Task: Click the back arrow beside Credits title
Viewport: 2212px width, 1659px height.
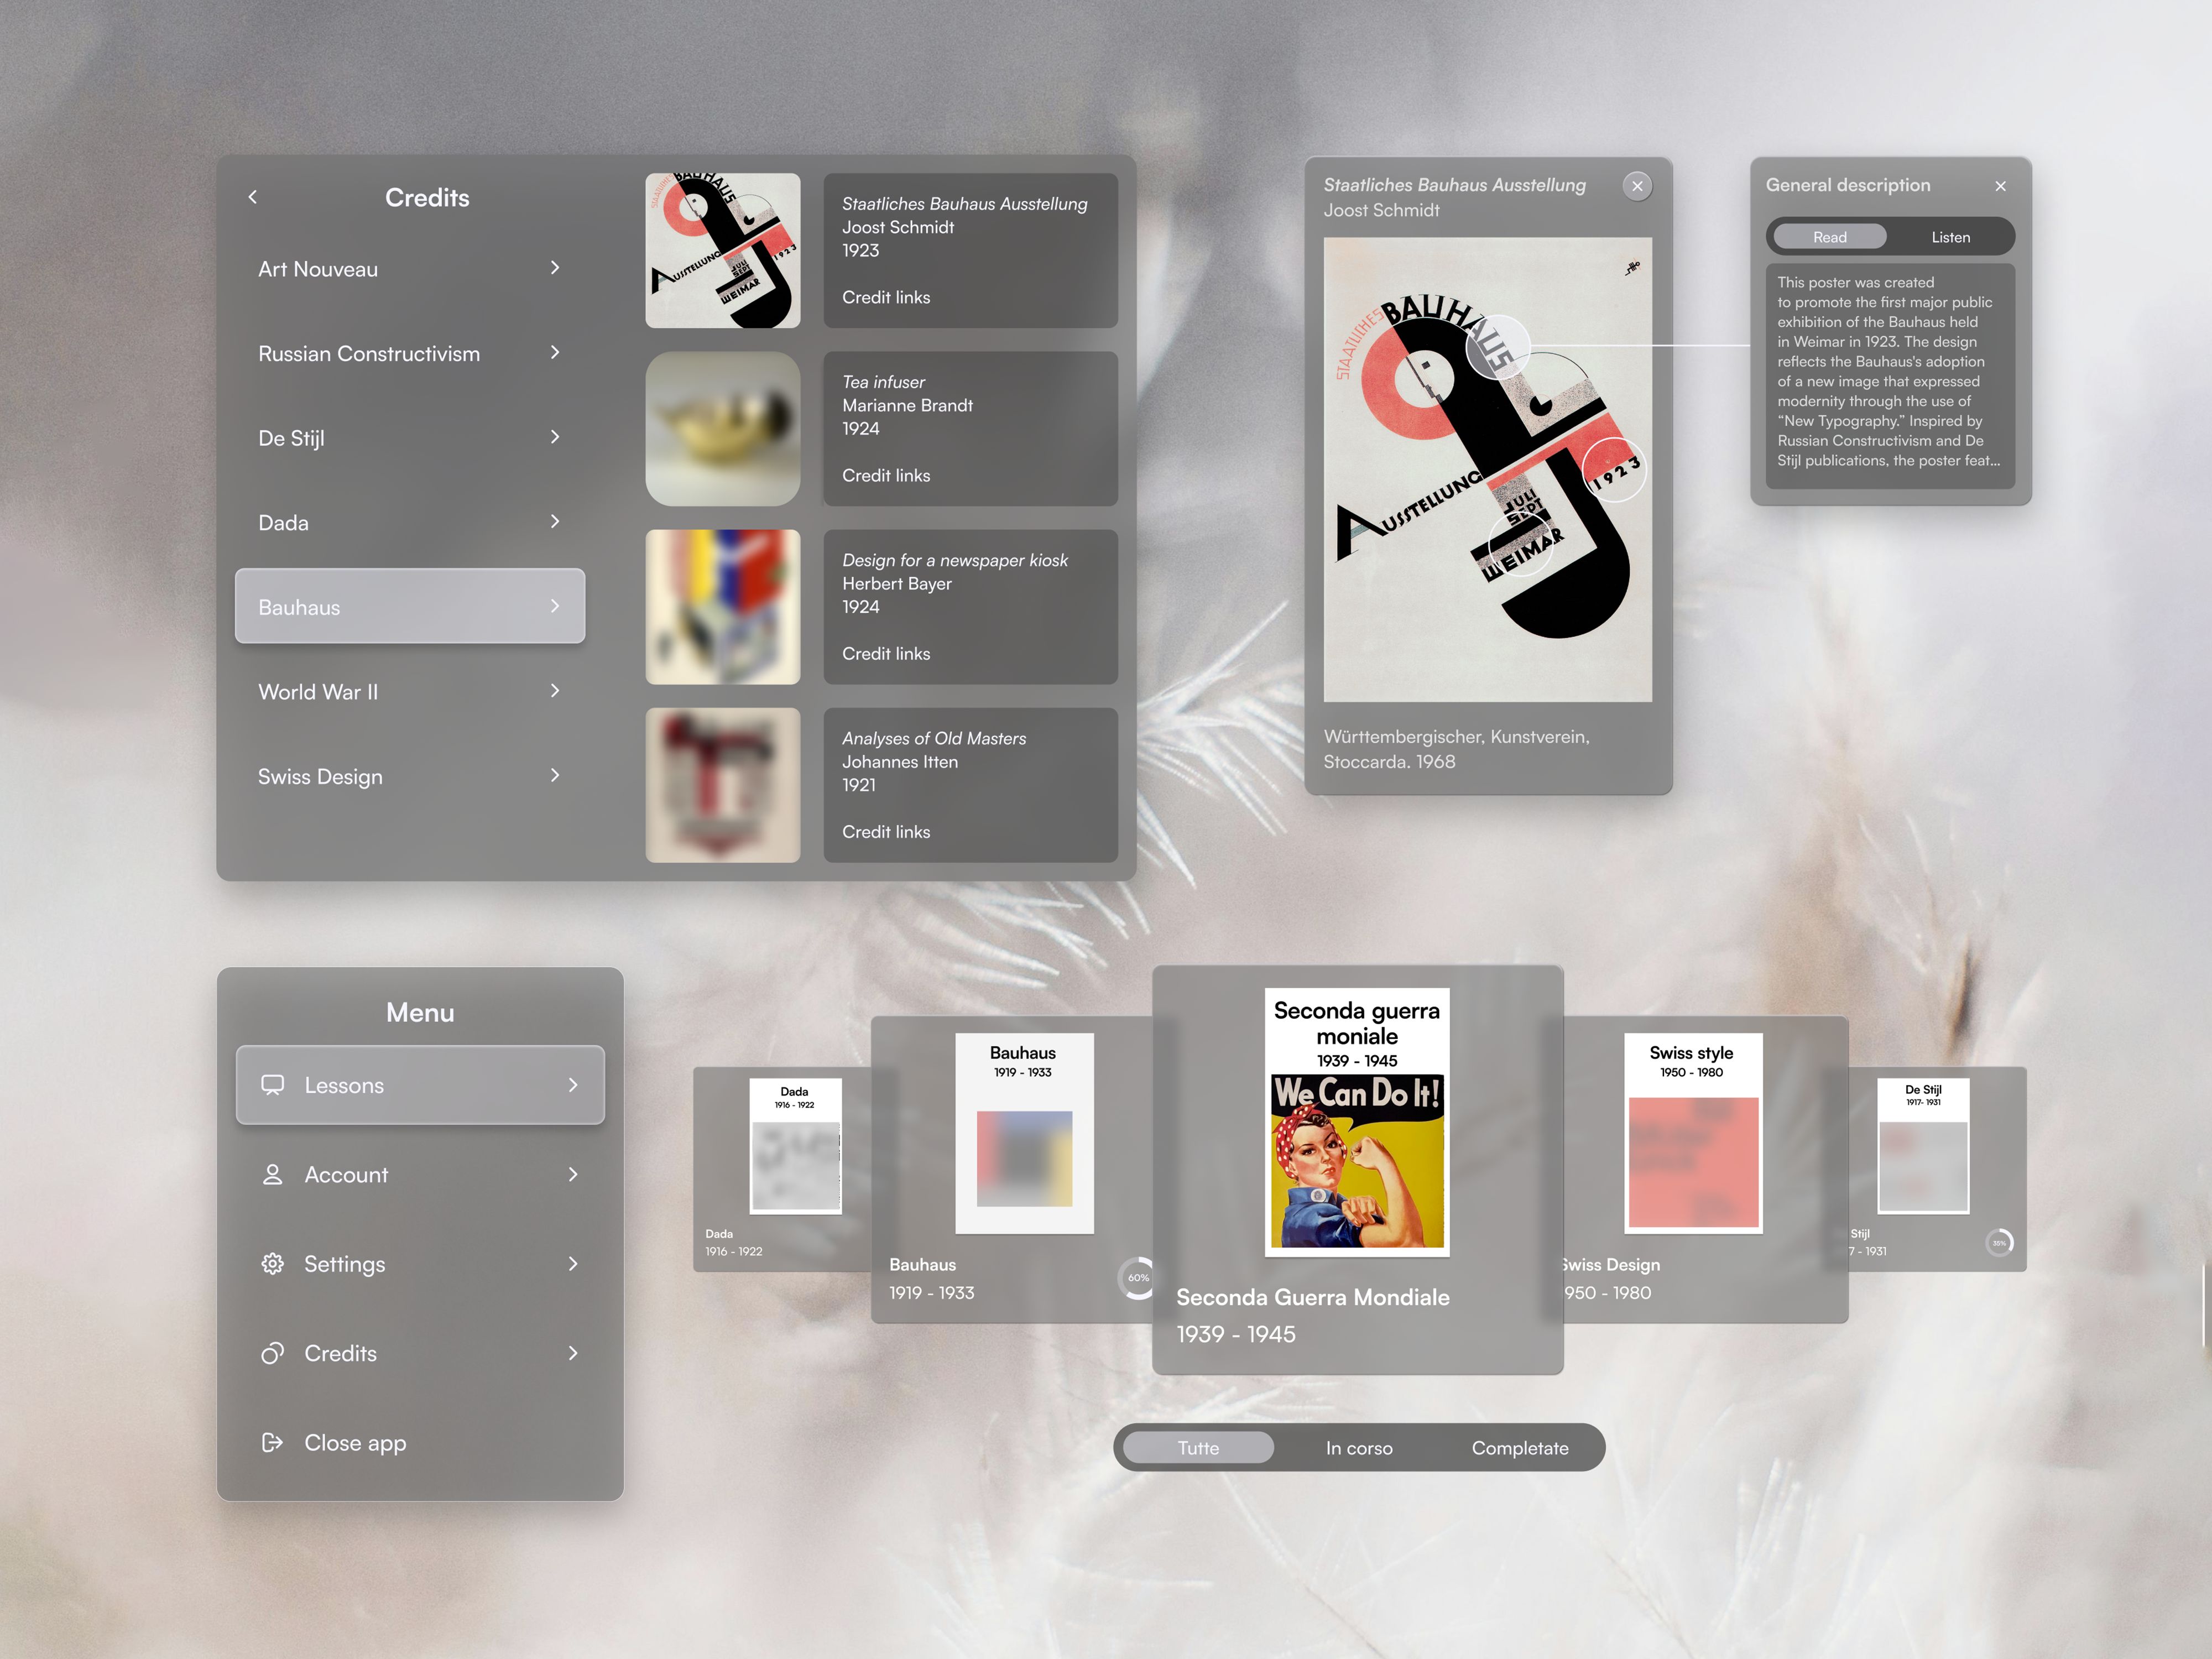Action: click(x=253, y=197)
